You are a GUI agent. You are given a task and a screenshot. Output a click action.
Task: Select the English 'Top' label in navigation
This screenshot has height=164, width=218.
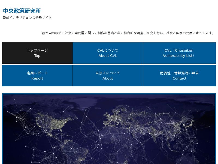(x=37, y=56)
